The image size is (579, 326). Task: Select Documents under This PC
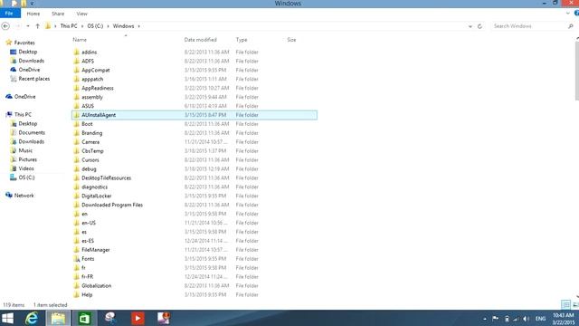(32, 132)
